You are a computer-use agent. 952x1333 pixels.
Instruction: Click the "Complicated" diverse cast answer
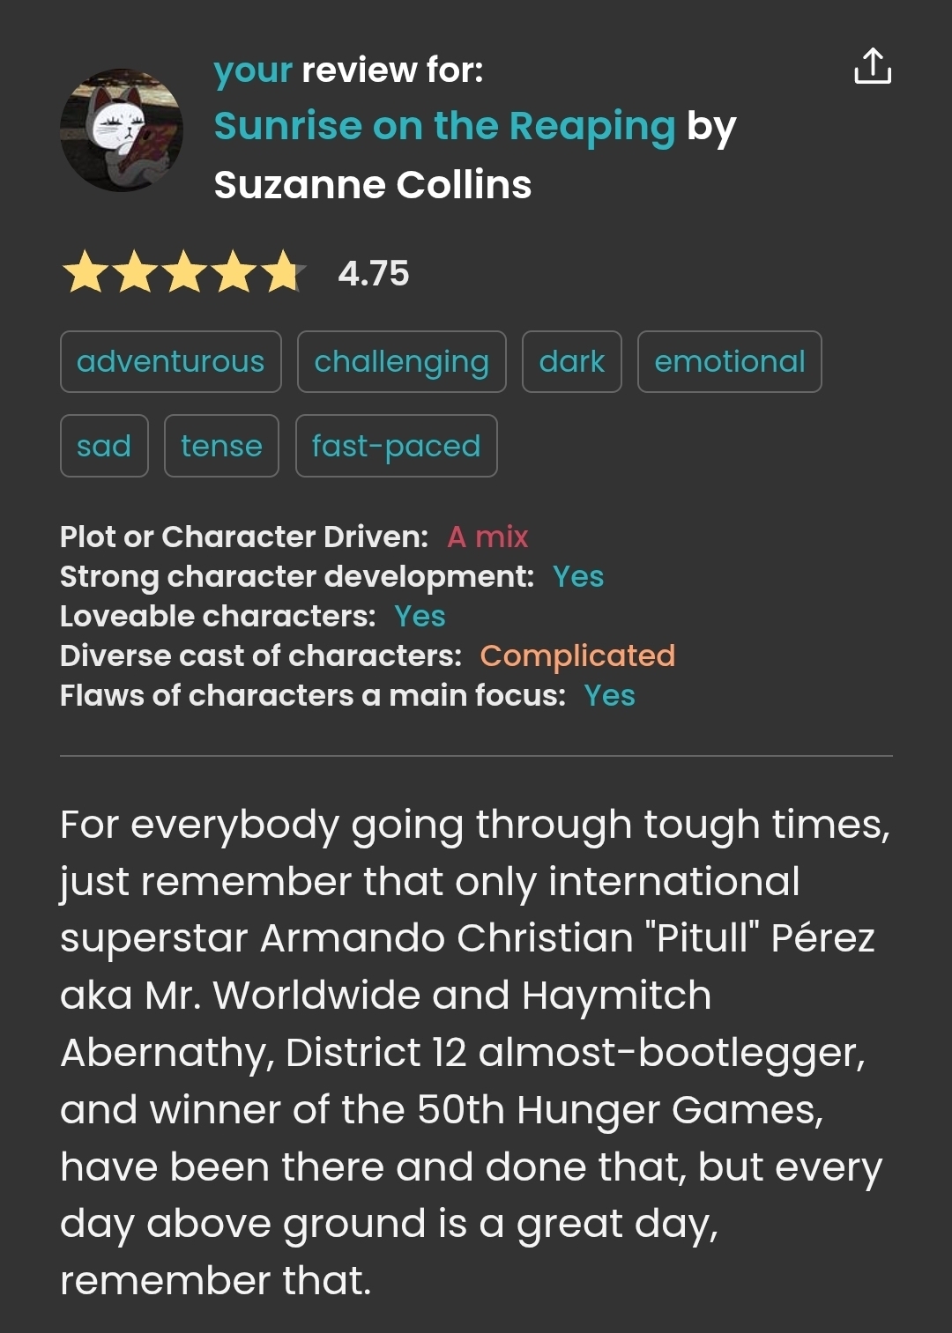click(577, 655)
